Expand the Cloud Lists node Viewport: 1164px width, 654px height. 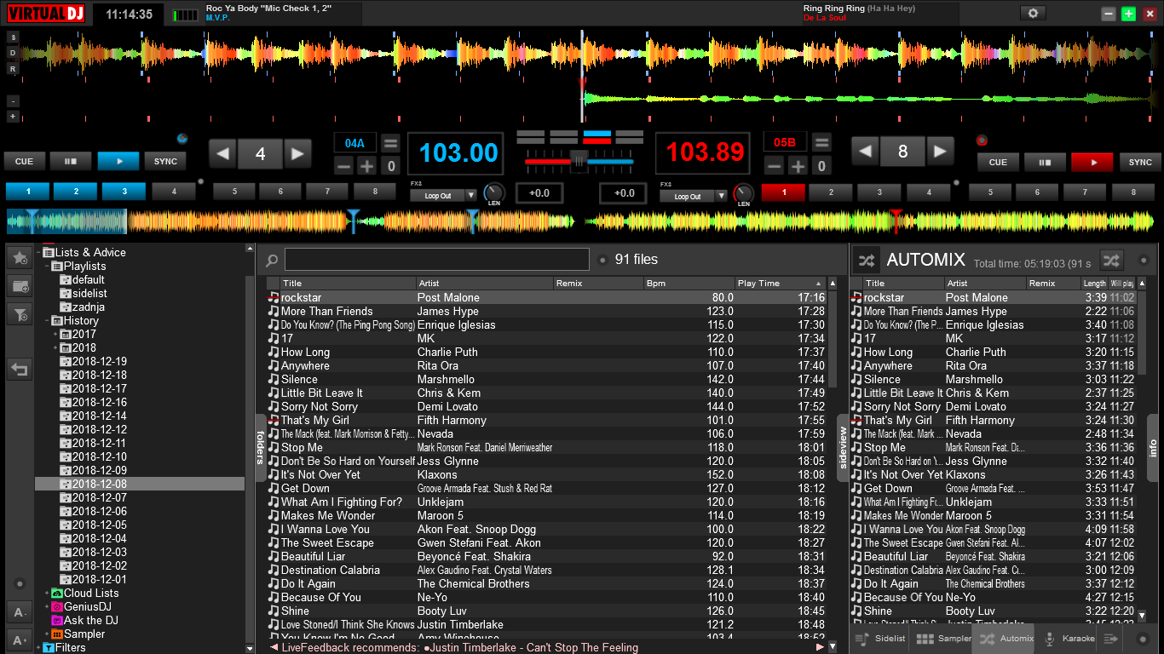click(x=48, y=594)
